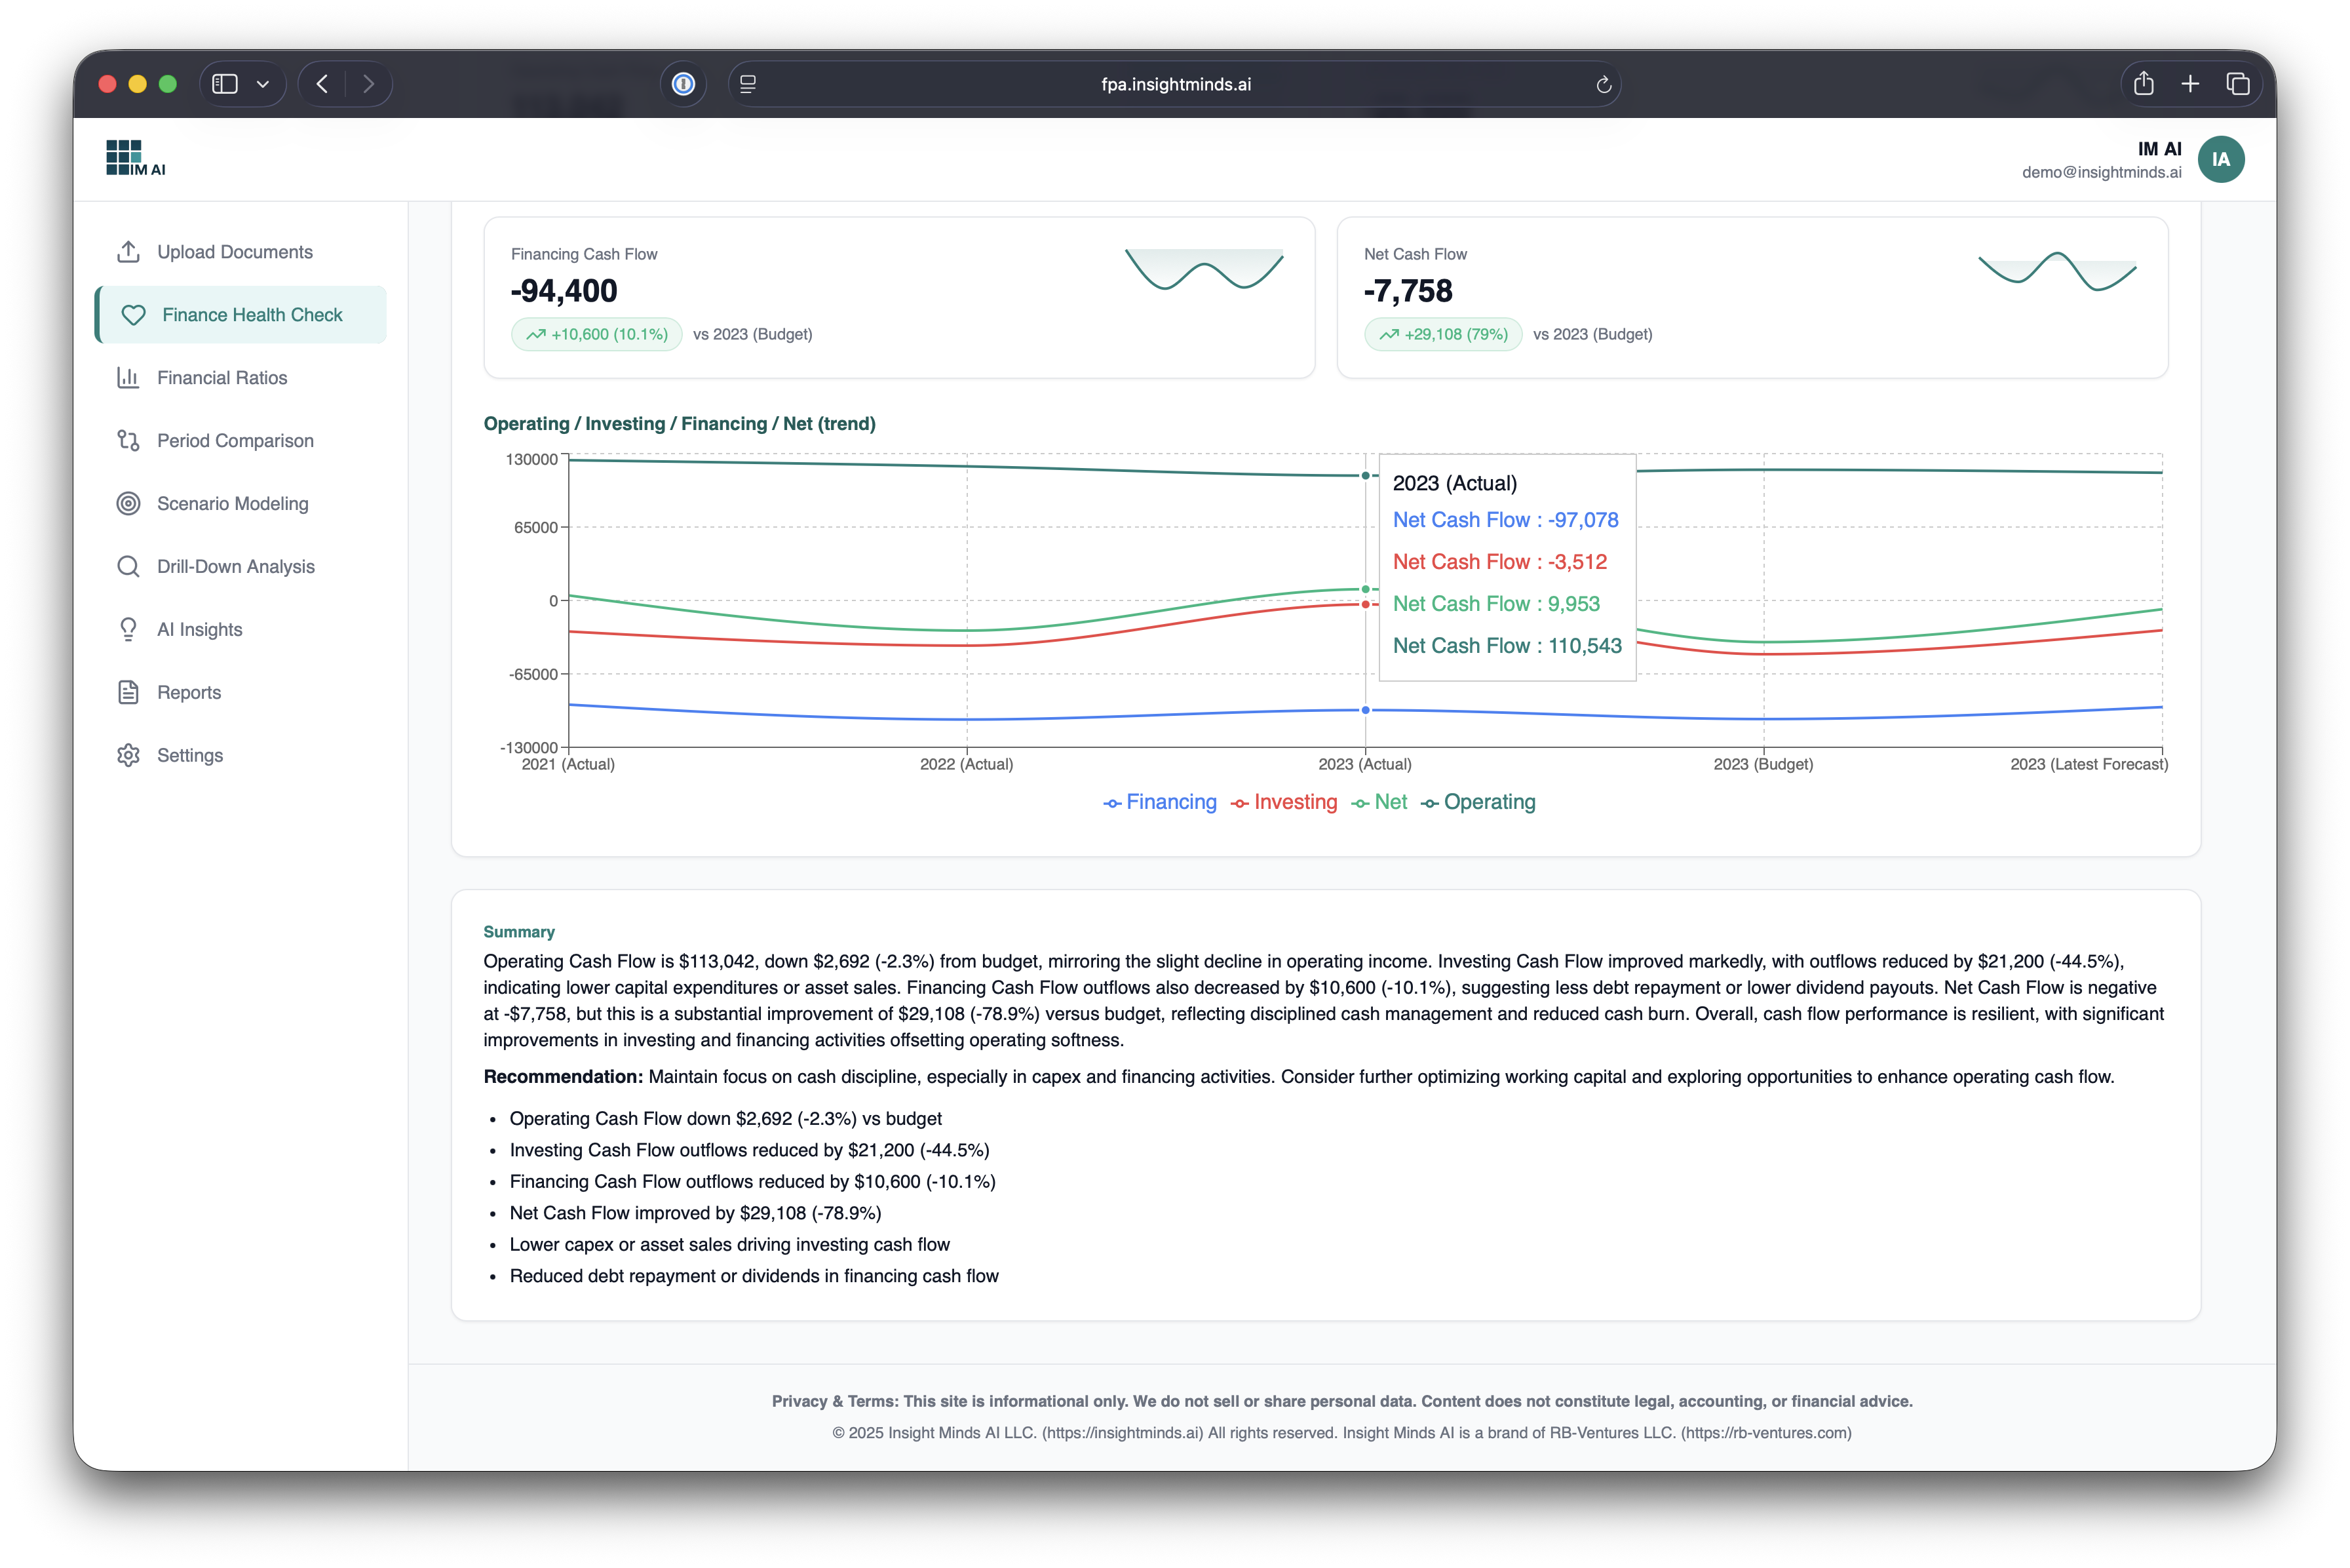Click the AI Insights lightbulb icon
Screen dimensions: 2350x1568
(x=128, y=630)
